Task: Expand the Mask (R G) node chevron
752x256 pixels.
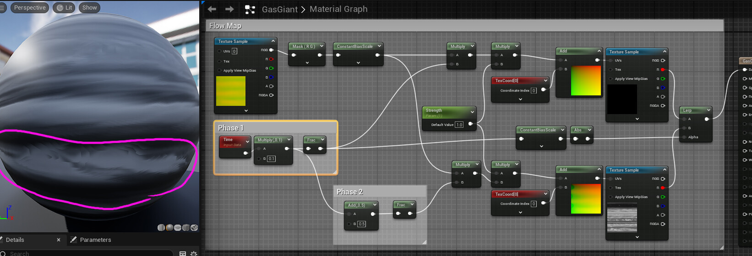Action: (x=322, y=46)
